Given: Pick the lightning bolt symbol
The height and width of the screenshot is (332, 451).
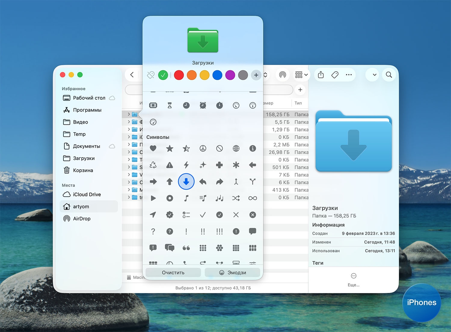Looking at the screenshot, I should coord(186,165).
